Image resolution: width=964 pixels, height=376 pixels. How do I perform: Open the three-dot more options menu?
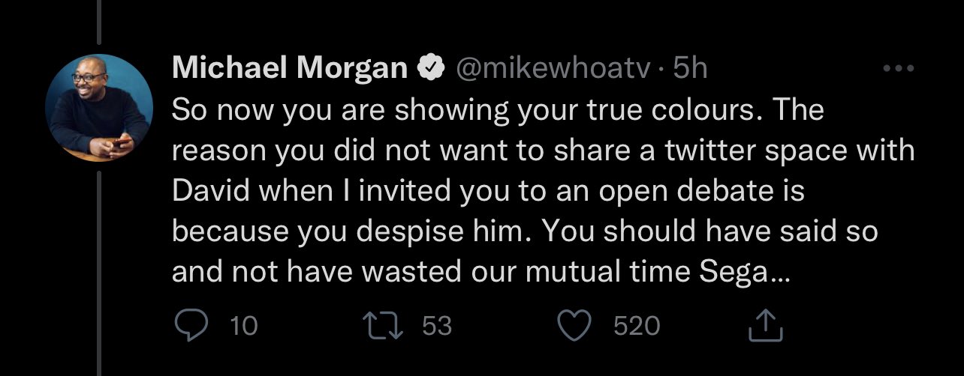point(898,69)
